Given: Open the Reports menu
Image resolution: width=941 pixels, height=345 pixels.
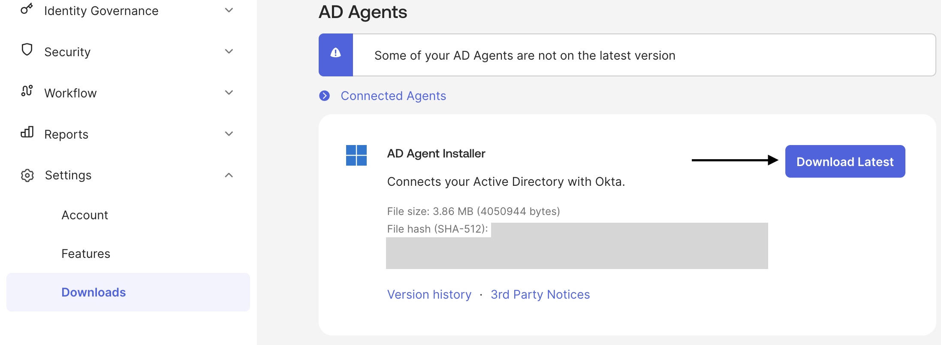Looking at the screenshot, I should (66, 134).
